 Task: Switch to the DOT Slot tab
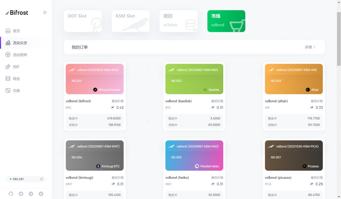click(83, 21)
